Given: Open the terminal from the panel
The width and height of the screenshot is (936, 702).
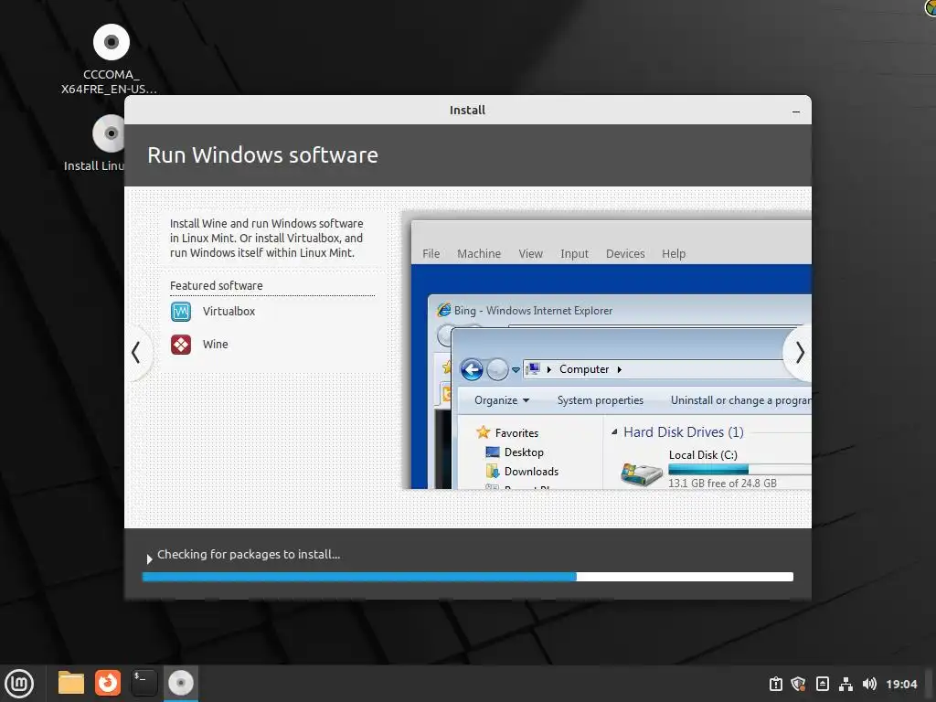Looking at the screenshot, I should [x=144, y=683].
